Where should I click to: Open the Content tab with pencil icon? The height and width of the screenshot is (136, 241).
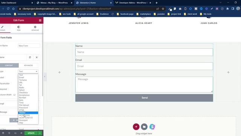(3, 28)
